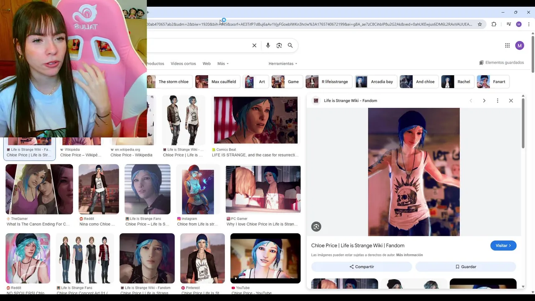
Task: Switch to Productos tab
Action: pos(155,64)
